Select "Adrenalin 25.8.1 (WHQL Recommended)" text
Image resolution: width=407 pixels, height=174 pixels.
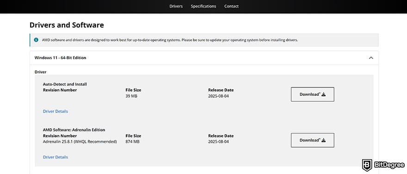80,142
